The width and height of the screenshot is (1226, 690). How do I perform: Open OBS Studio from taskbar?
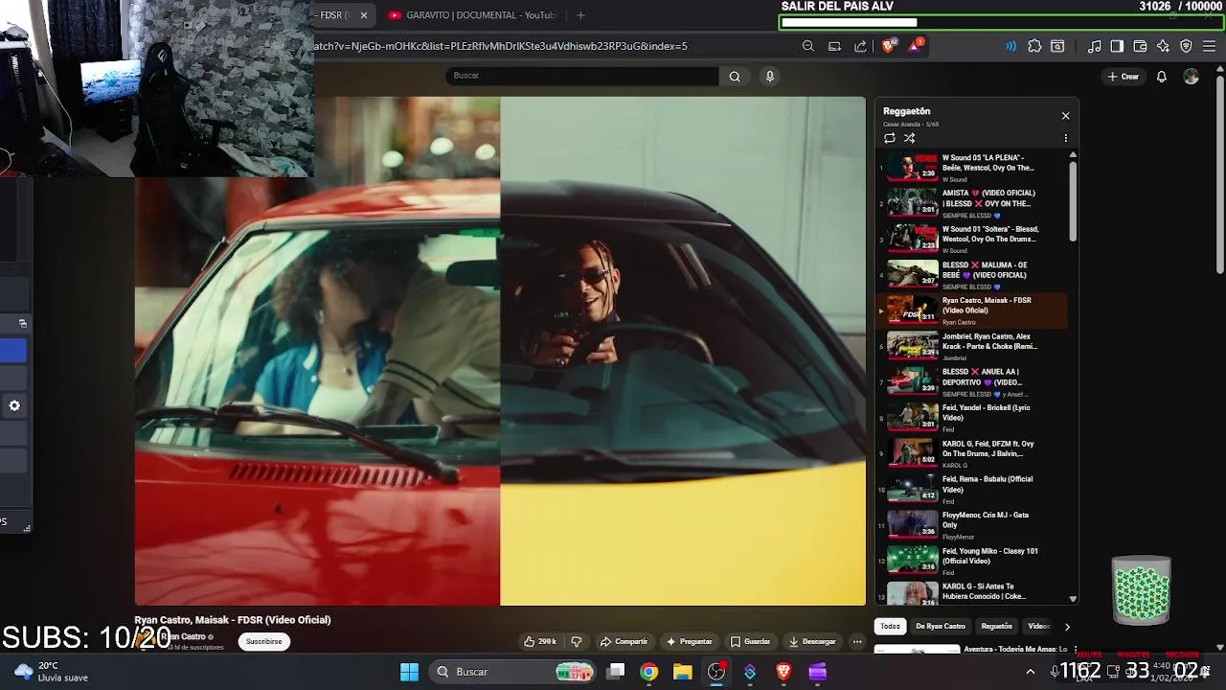[x=716, y=672]
